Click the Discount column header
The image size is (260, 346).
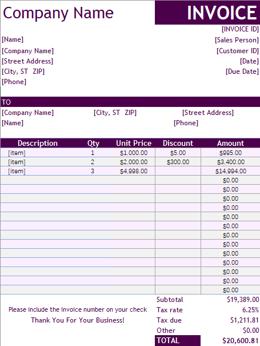point(178,143)
